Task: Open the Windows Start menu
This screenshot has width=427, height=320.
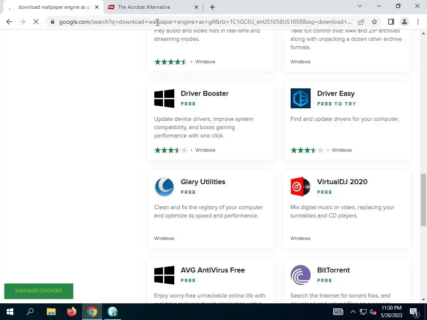Action: [10, 312]
